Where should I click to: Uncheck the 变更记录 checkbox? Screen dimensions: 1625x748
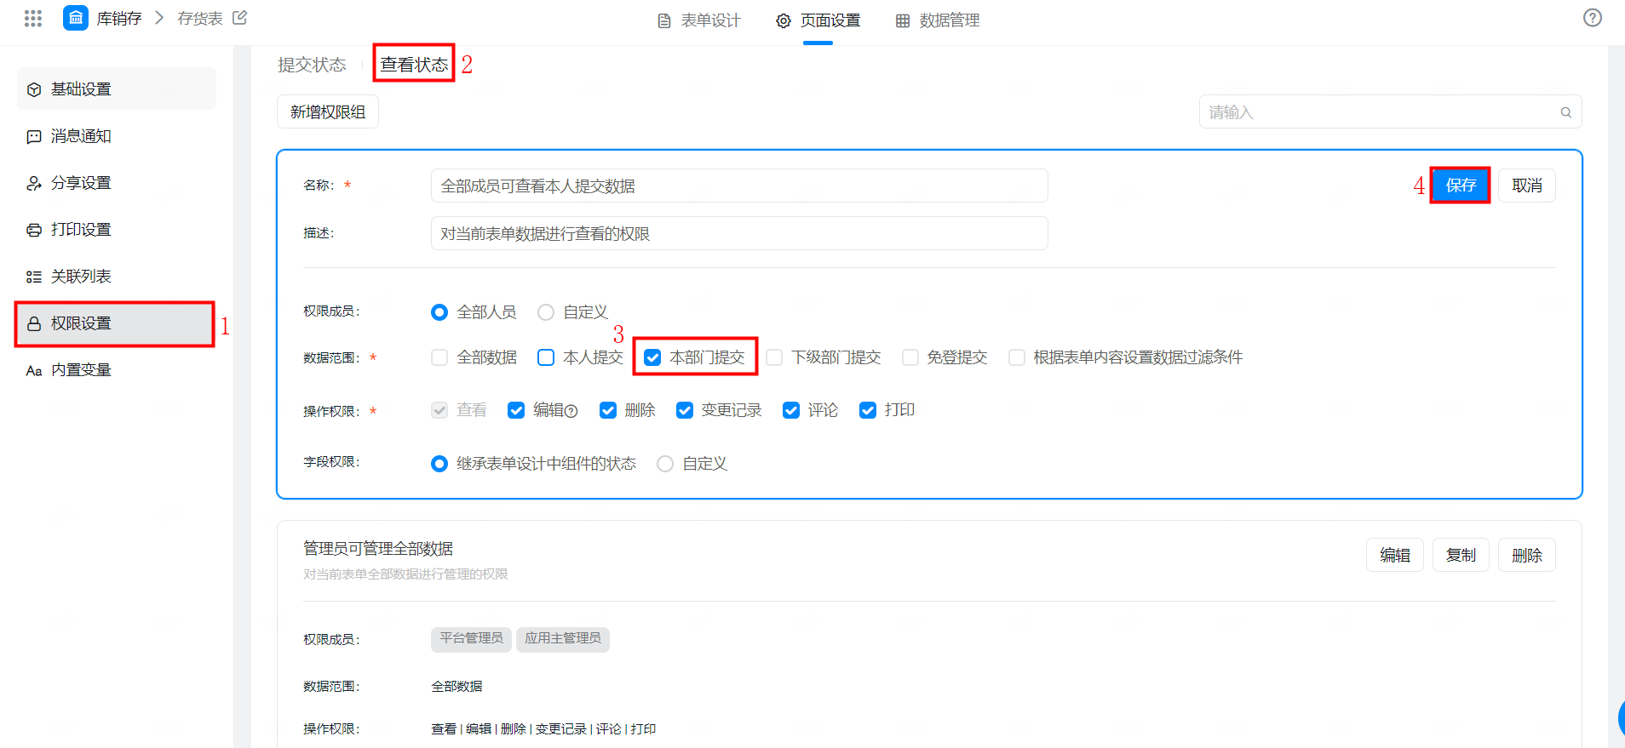pyautogui.click(x=685, y=410)
